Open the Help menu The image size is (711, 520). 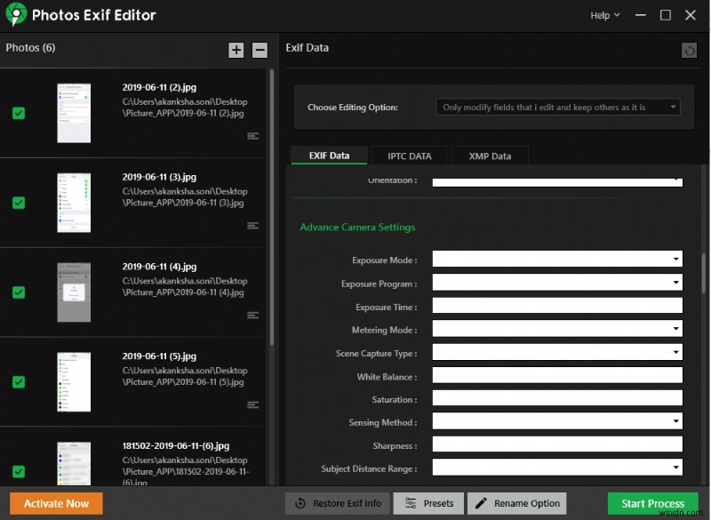tap(604, 15)
